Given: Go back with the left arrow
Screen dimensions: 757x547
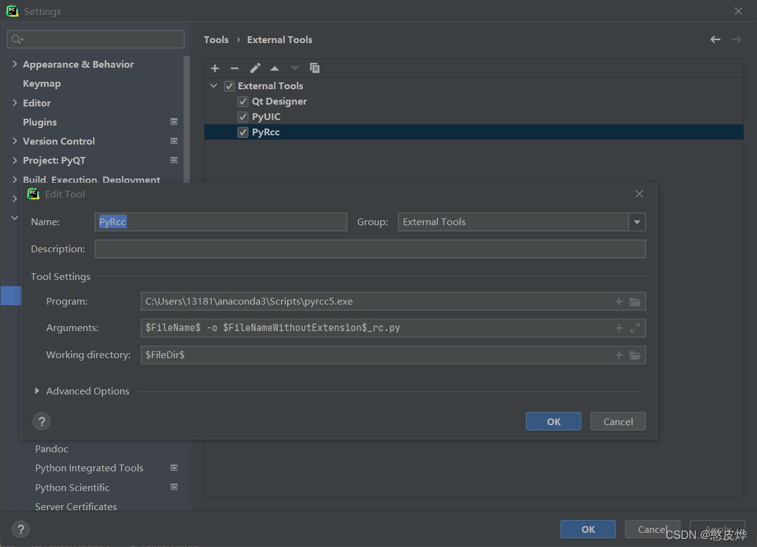Looking at the screenshot, I should pos(715,39).
